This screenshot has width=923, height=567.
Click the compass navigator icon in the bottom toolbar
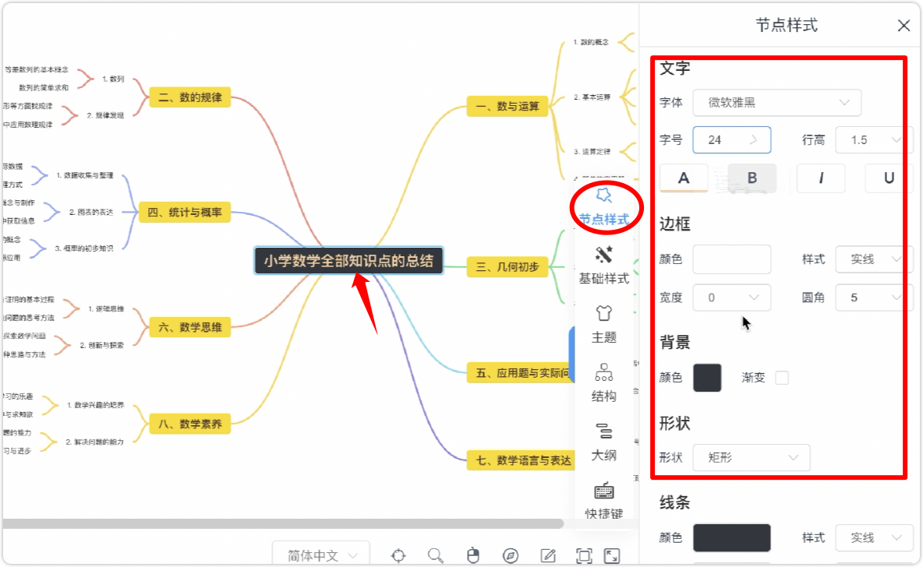tap(511, 555)
